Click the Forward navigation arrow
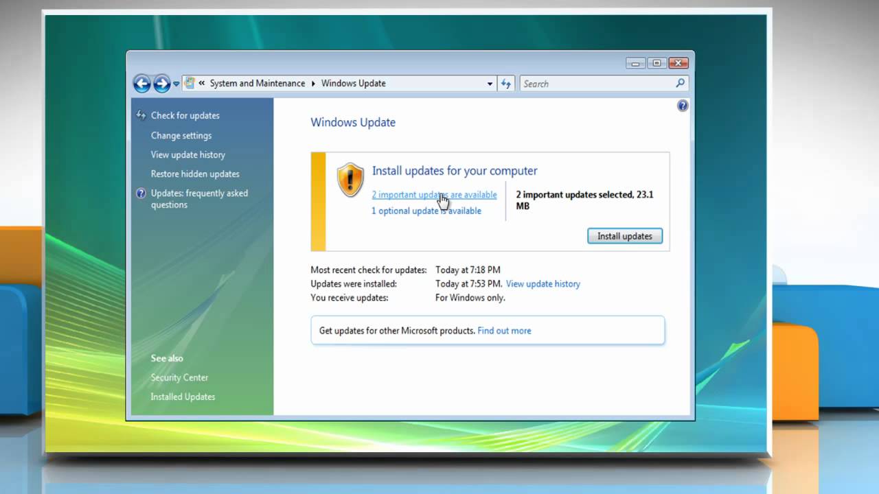Screen dimensions: 879x494 (x=161, y=84)
